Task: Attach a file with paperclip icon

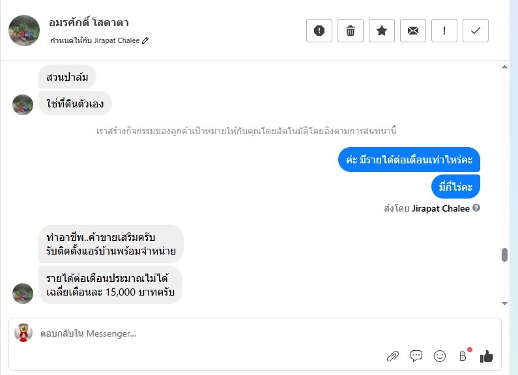Action: pyautogui.click(x=393, y=356)
